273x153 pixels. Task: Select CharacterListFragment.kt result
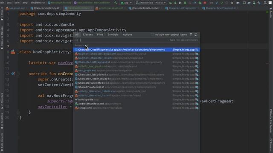136,62
